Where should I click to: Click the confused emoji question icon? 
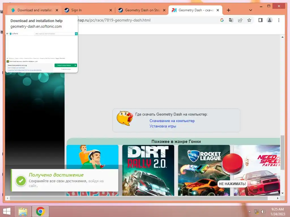125,118
